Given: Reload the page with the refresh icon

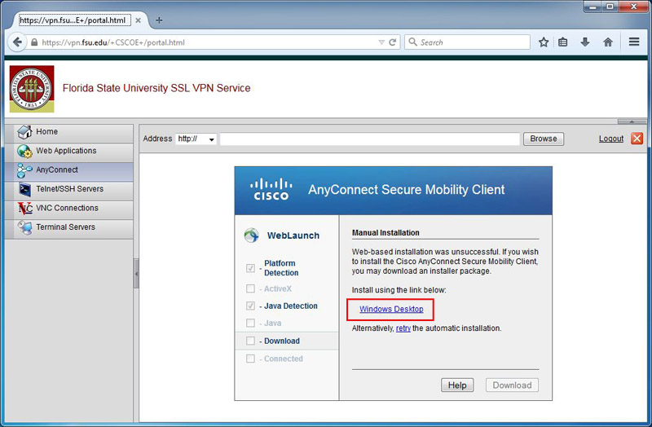Looking at the screenshot, I should tap(392, 42).
